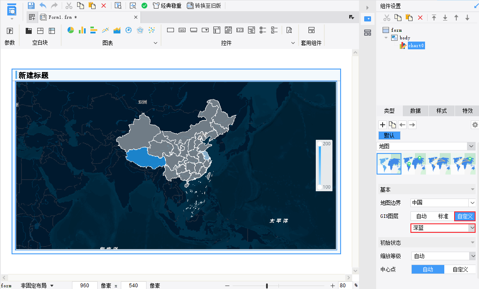Switch center point to 自定义
This screenshot has height=289, width=479.
coord(460,269)
